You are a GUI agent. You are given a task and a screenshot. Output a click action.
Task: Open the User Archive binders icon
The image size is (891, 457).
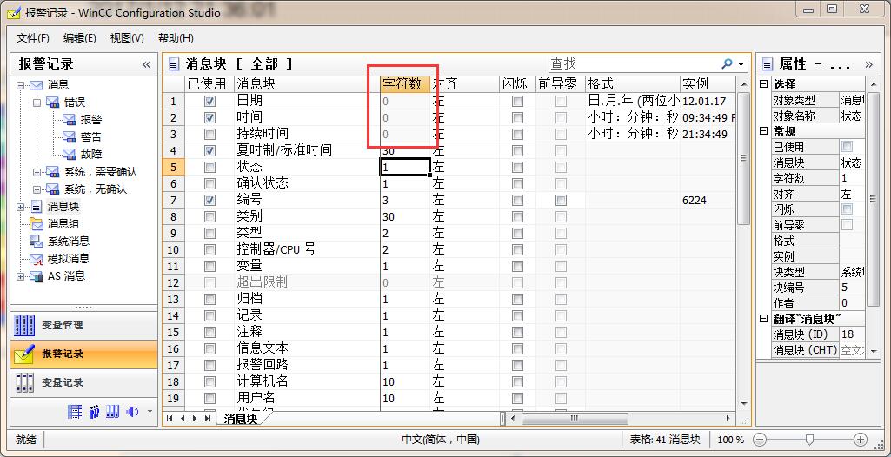tap(112, 412)
